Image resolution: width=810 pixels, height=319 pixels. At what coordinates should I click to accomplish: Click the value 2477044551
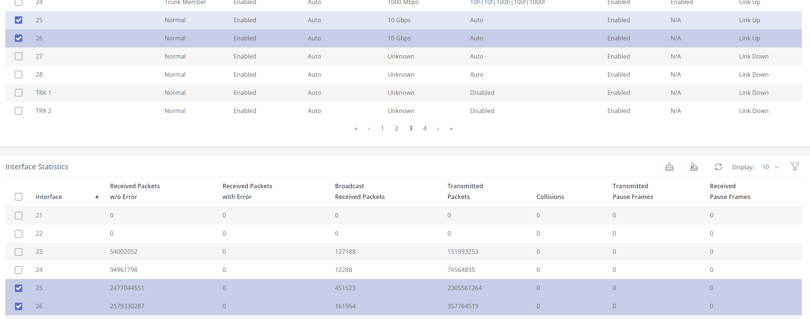pos(127,288)
